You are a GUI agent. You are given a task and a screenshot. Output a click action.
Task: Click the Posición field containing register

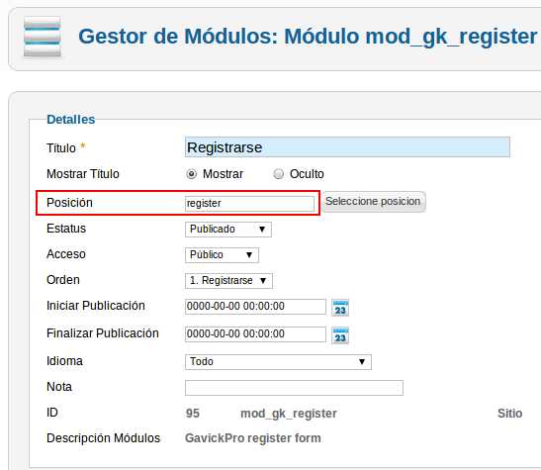coord(249,203)
